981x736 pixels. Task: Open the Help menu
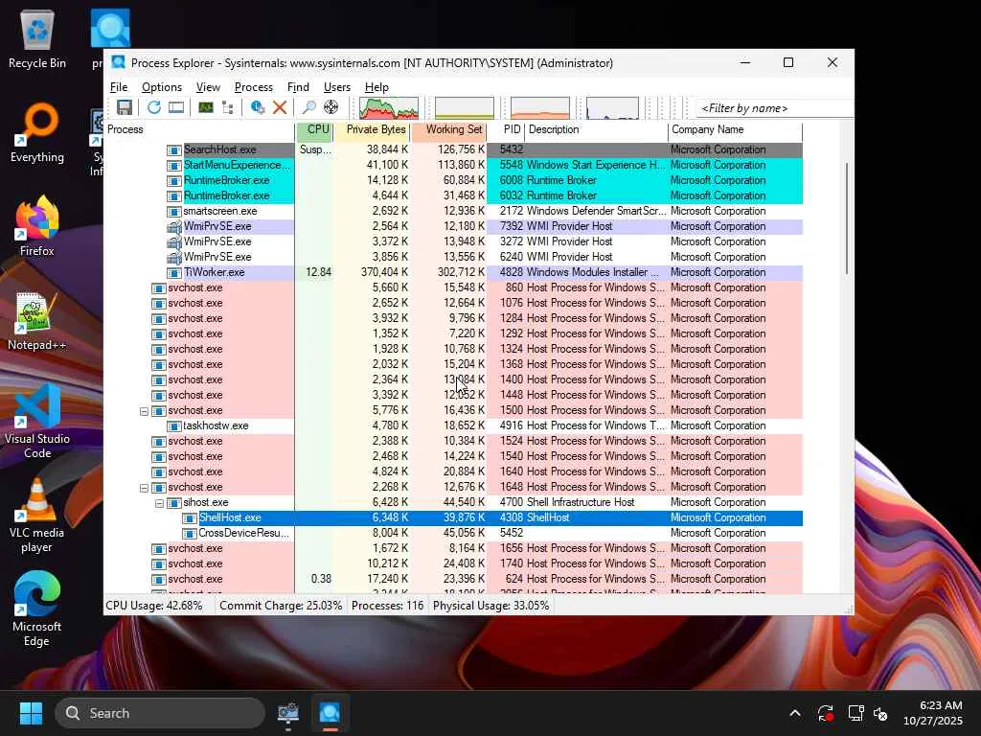pos(376,87)
